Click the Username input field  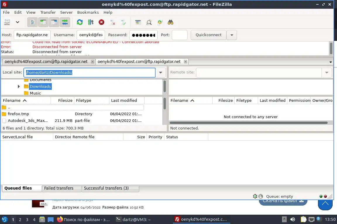tap(91, 35)
